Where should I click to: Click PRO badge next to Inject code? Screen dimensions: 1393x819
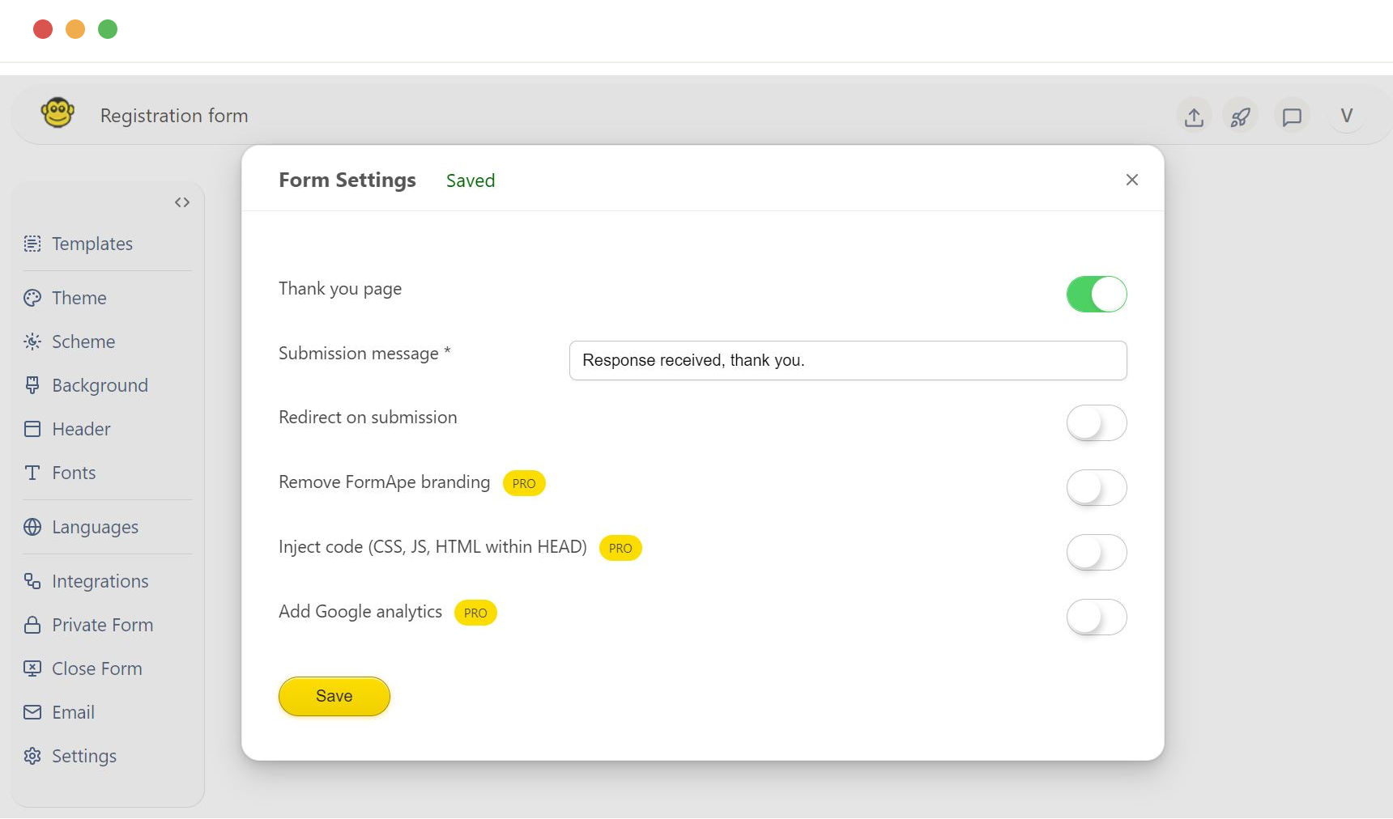[x=620, y=548]
